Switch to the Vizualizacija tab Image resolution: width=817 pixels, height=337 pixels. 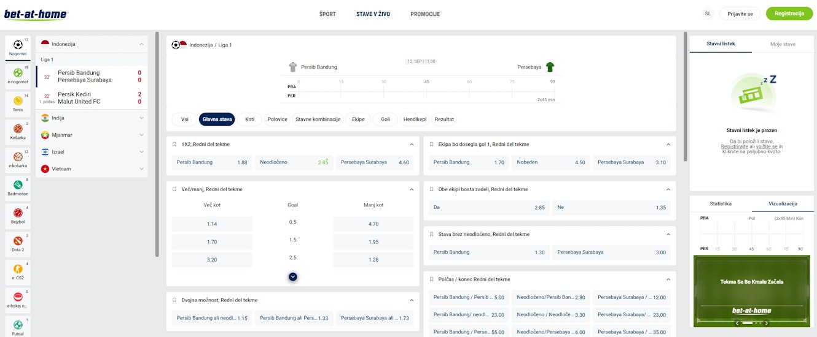coord(783,203)
